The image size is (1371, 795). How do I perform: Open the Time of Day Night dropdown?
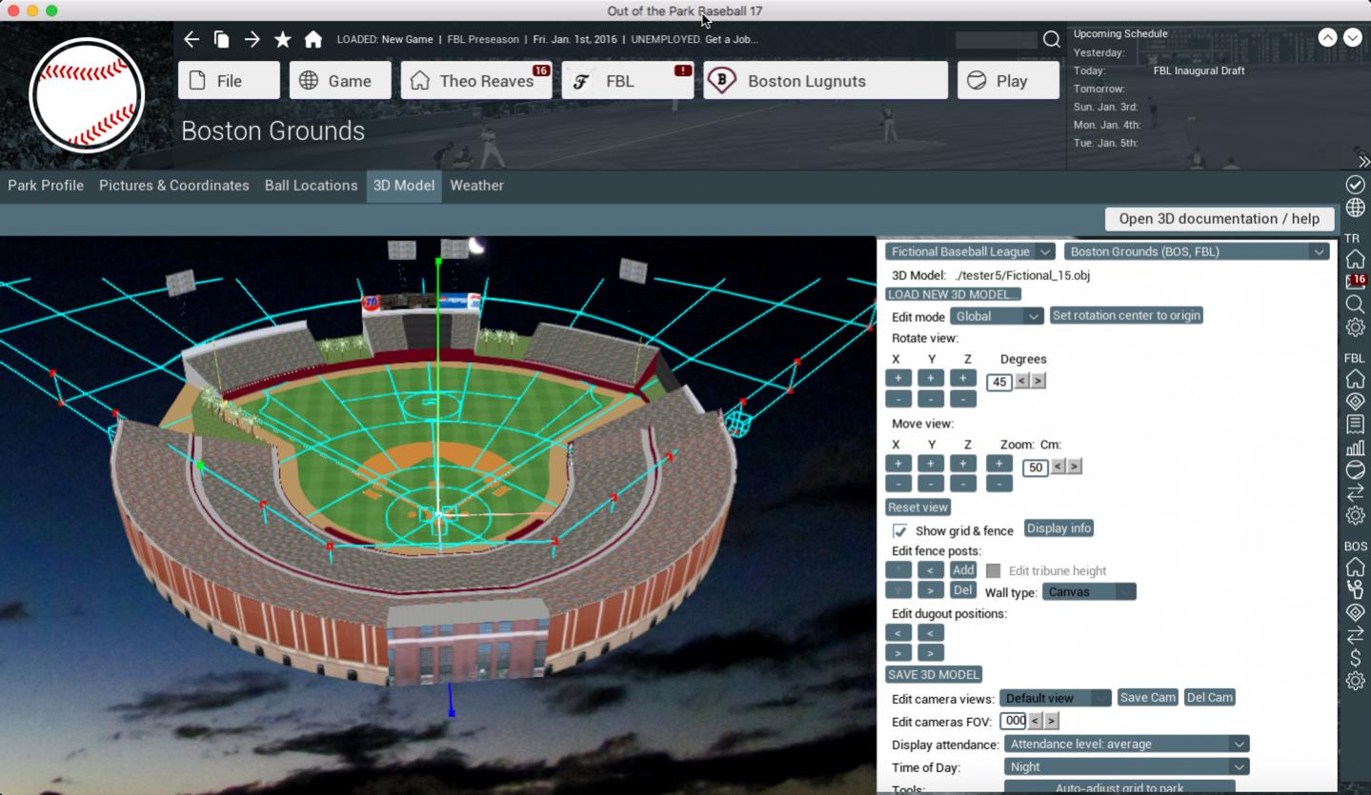click(x=1126, y=766)
